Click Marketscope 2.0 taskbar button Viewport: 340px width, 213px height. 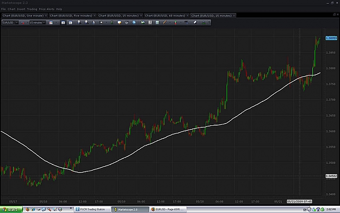point(130,210)
